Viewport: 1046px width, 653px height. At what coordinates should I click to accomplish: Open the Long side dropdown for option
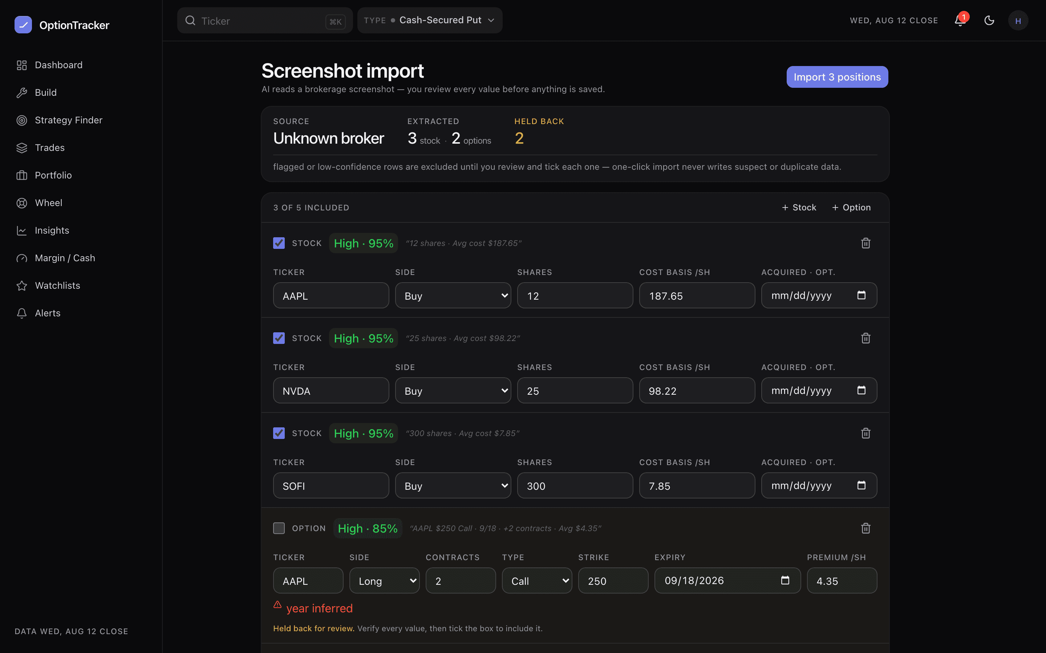pos(384,580)
